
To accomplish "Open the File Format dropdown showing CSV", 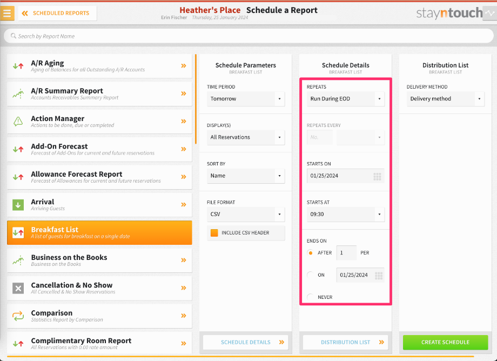I will (x=246, y=215).
